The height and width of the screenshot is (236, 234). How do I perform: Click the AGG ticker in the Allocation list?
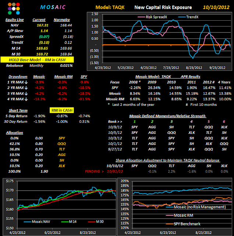coord(62,155)
